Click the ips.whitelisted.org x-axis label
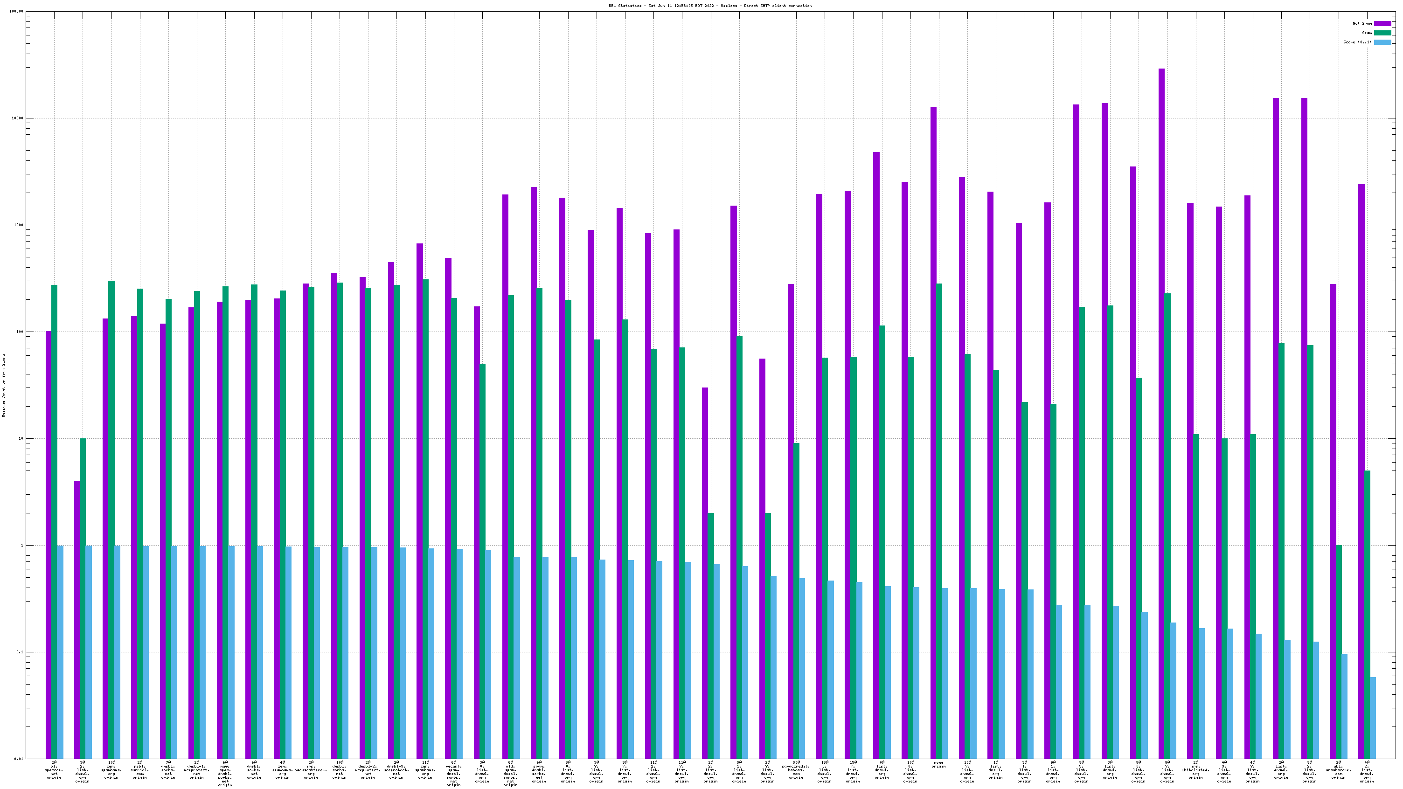 (1195, 770)
